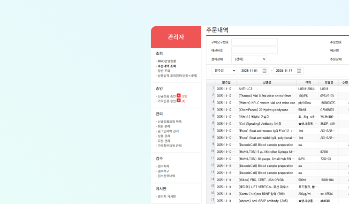Open 검수처리 in the 검수 section
The image size is (349, 204).
click(163, 166)
